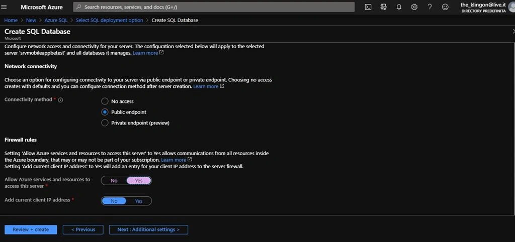Go to New breadcrumb
This screenshot has width=515, height=242.
tap(31, 20)
